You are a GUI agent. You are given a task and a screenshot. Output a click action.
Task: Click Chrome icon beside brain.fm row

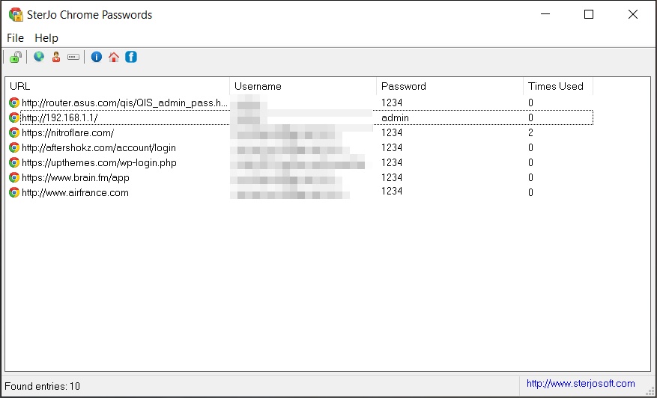[14, 177]
